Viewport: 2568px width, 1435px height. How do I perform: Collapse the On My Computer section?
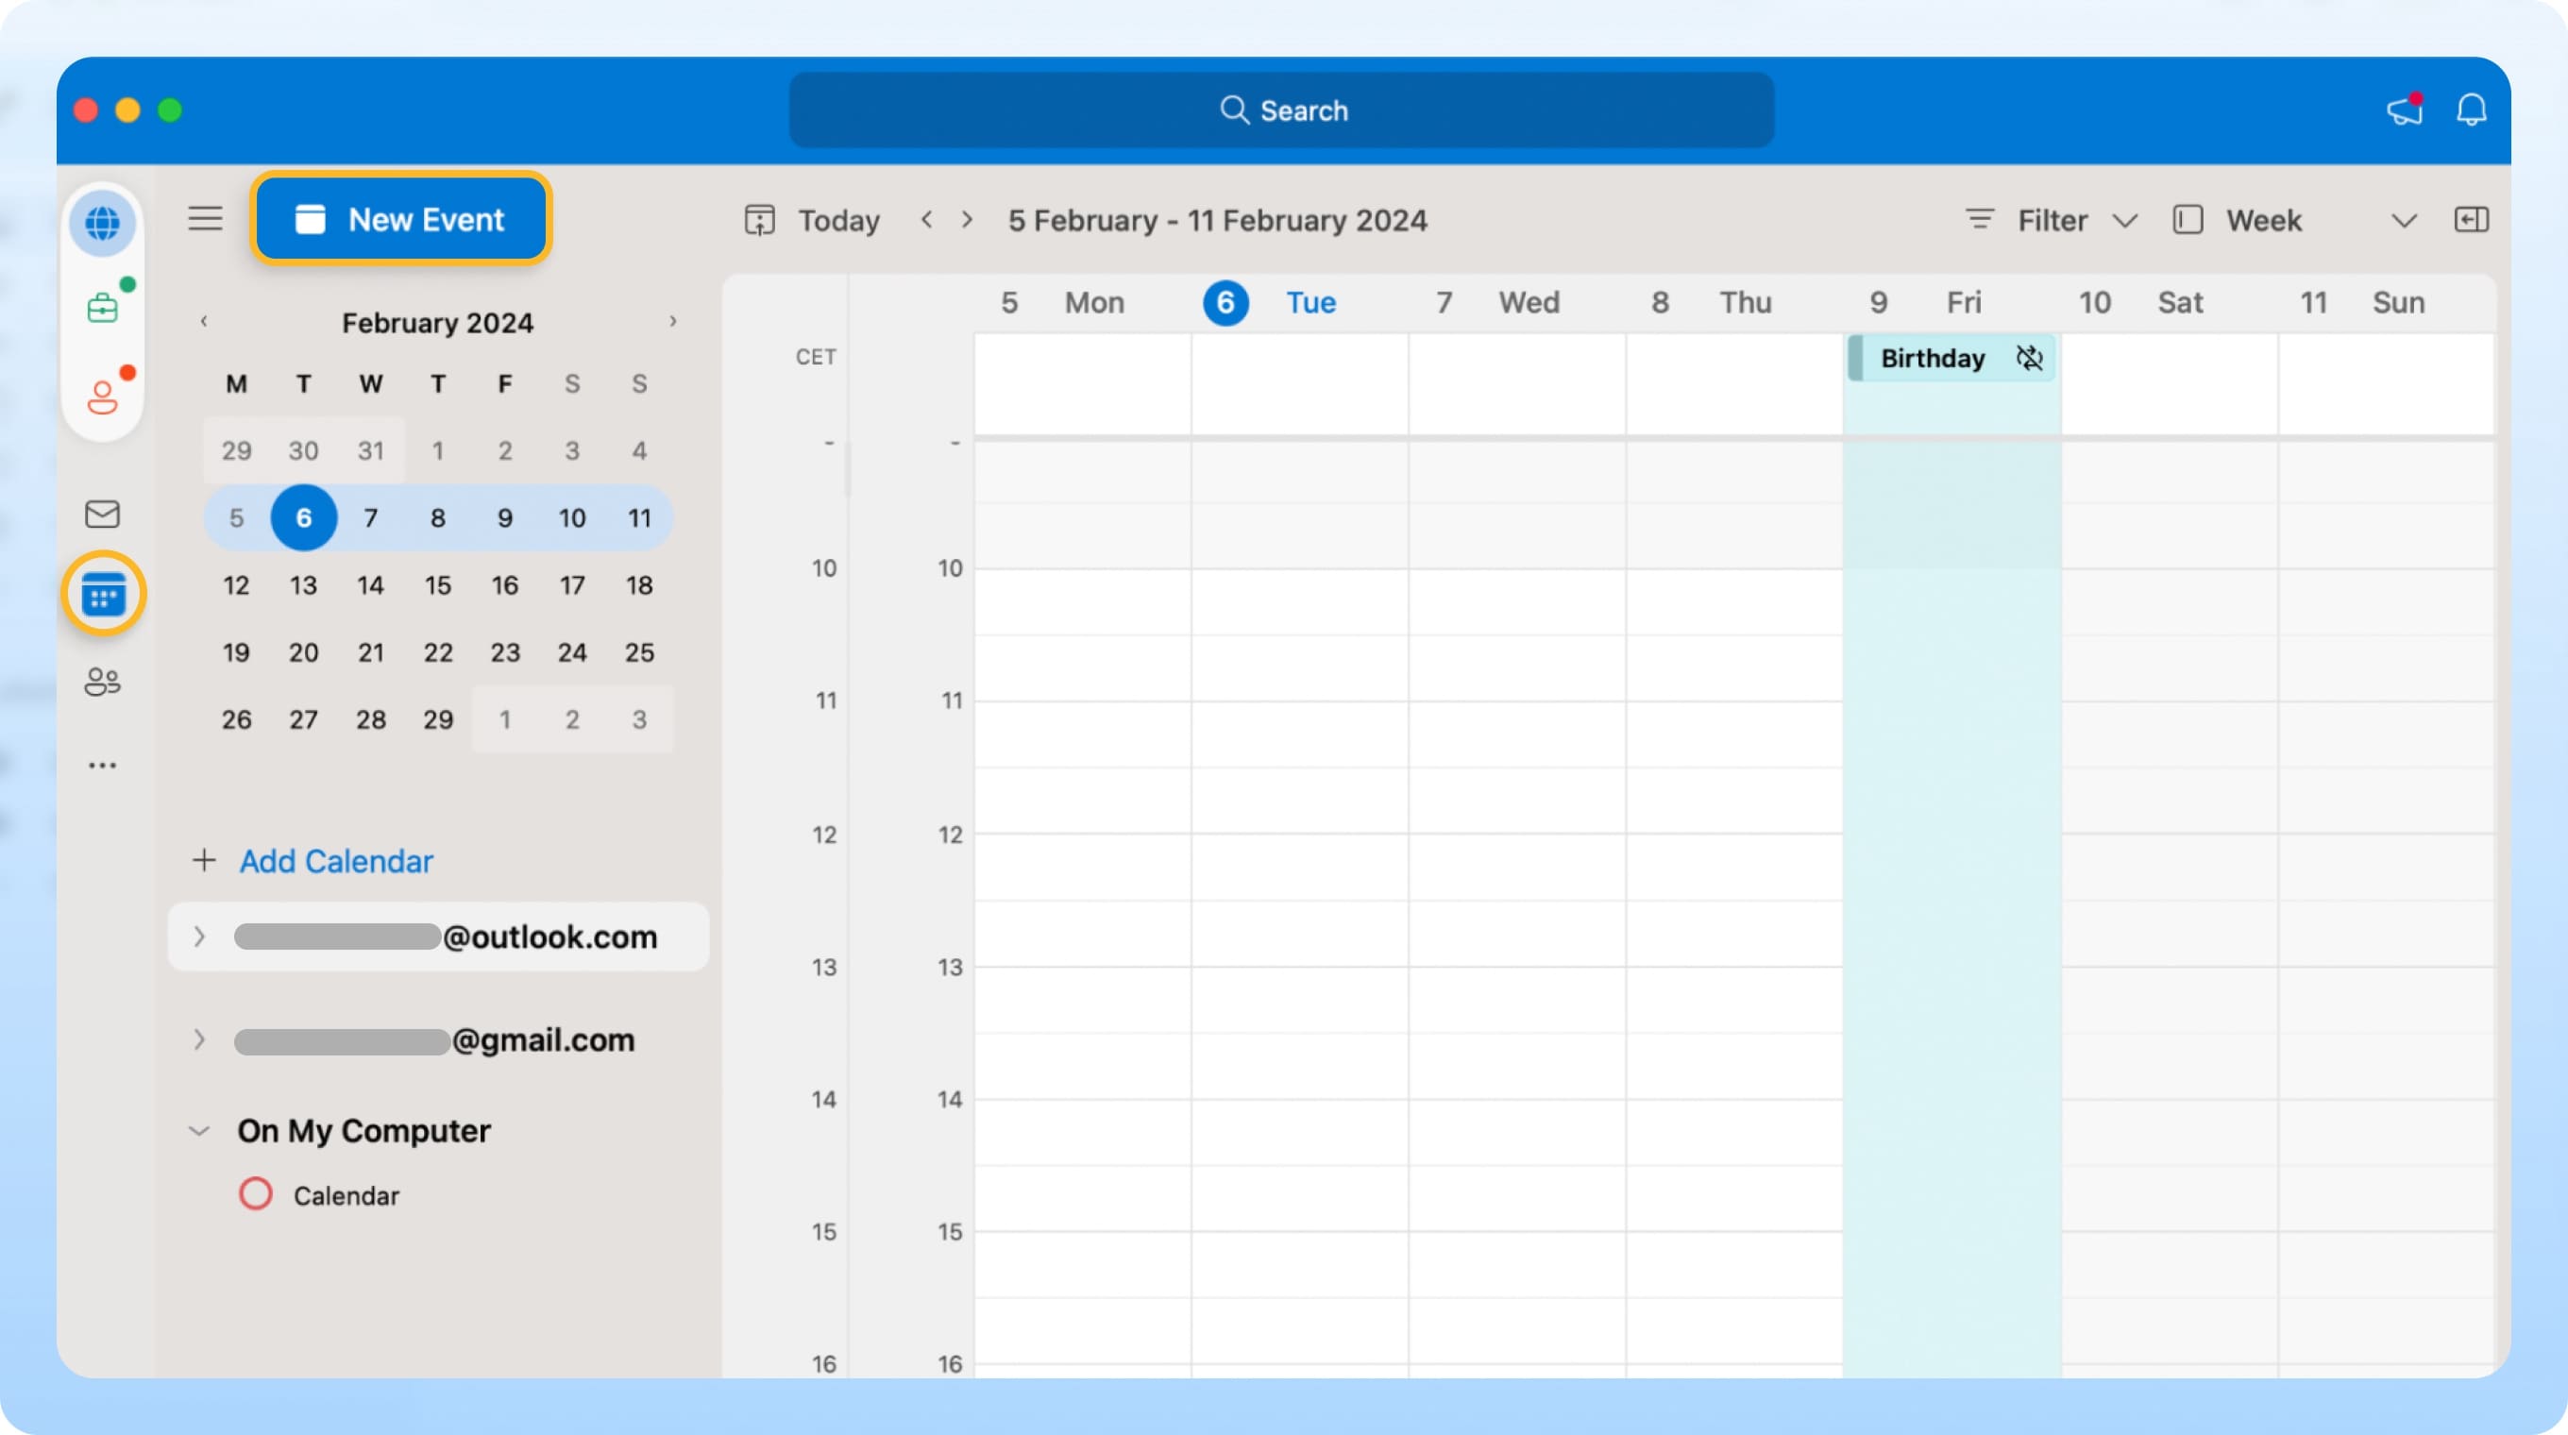(198, 1130)
